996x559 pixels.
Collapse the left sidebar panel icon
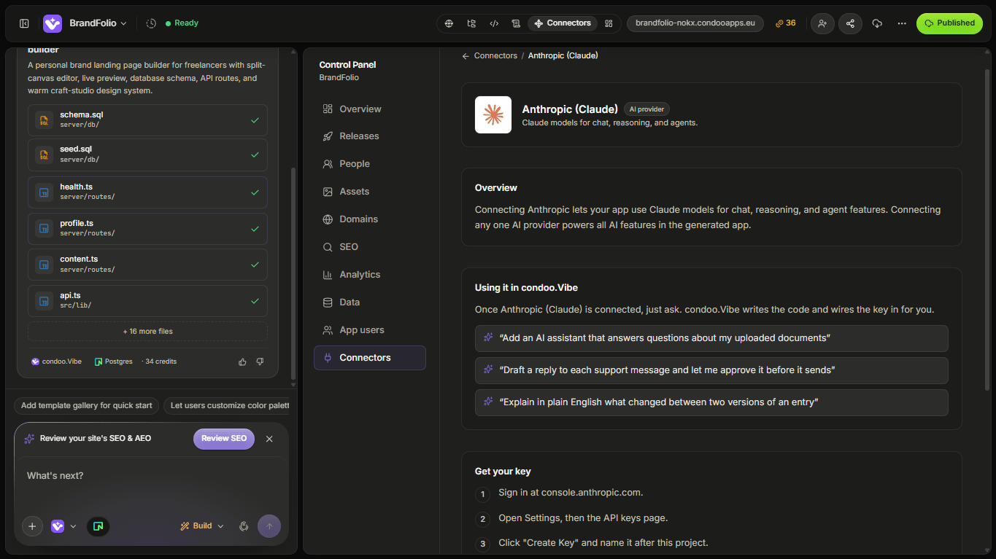24,23
